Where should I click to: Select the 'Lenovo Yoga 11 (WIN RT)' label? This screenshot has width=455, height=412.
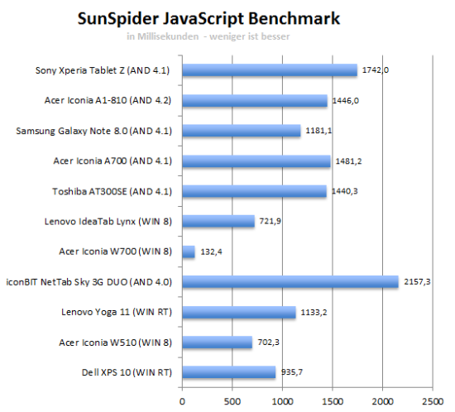point(117,312)
